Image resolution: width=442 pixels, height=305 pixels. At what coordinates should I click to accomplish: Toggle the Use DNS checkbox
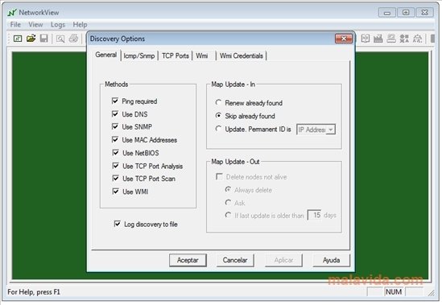tap(115, 114)
